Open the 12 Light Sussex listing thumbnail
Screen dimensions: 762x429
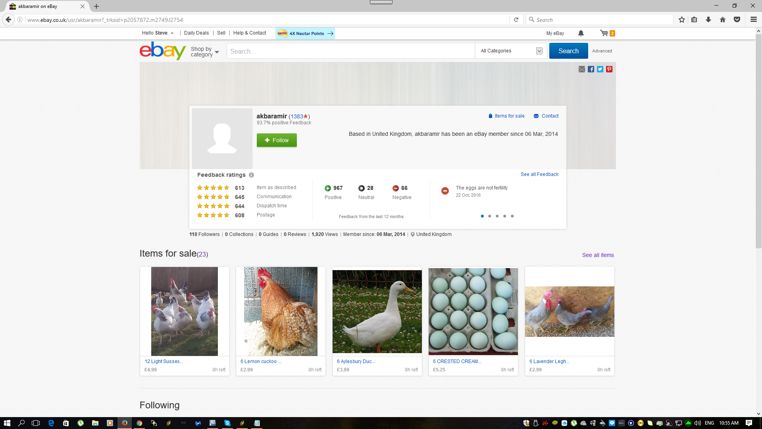[185, 311]
